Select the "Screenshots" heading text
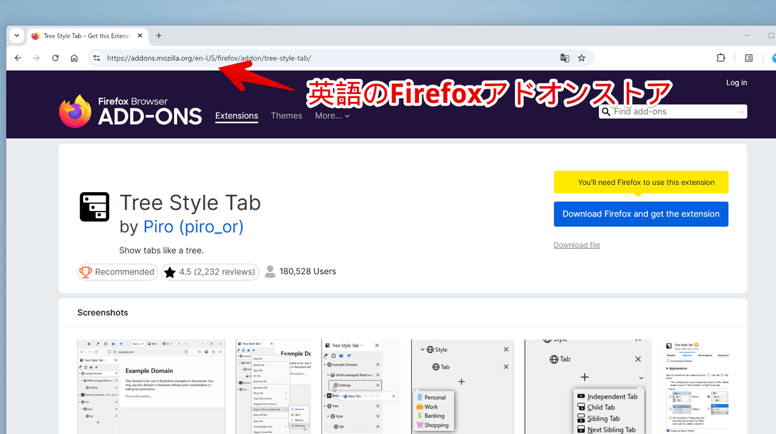Viewport: 776px width, 434px height. click(103, 313)
